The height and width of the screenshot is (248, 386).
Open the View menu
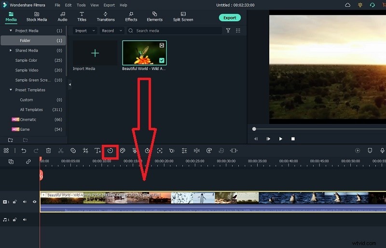[95, 5]
